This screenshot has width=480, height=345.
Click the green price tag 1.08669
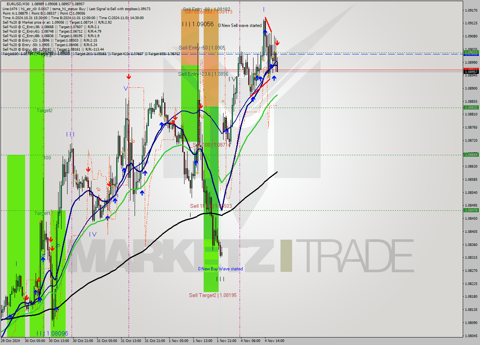click(x=471, y=154)
